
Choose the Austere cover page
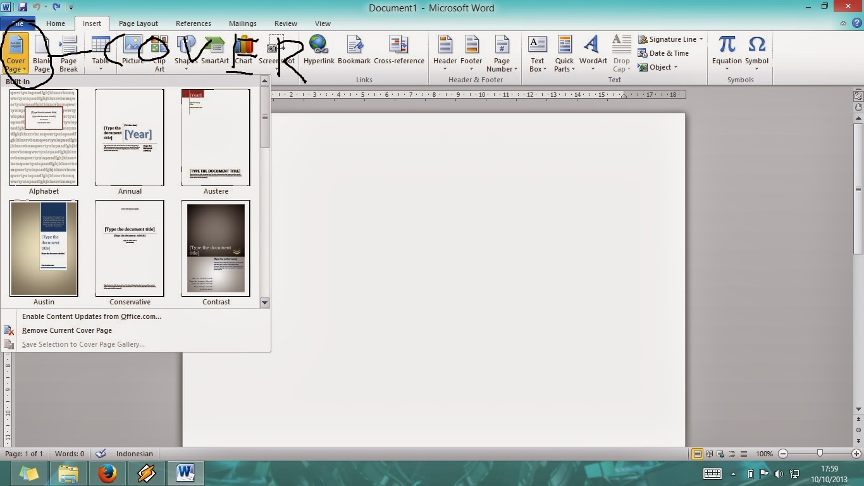click(216, 142)
